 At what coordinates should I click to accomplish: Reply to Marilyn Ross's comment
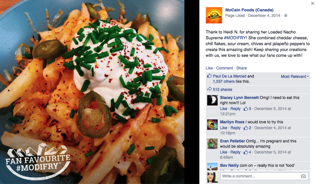[x=235, y=128]
